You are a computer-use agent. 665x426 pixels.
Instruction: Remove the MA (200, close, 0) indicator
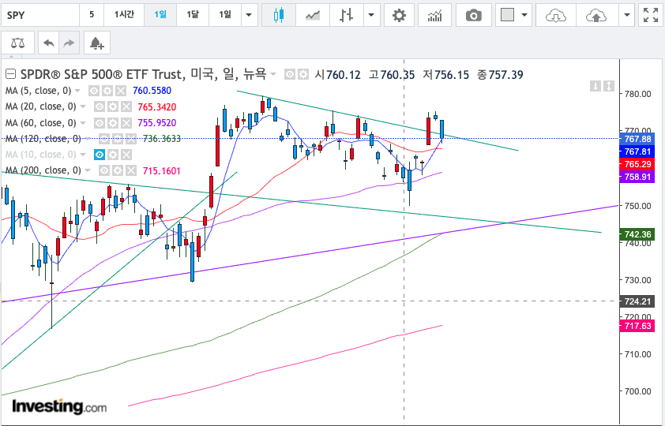131,170
